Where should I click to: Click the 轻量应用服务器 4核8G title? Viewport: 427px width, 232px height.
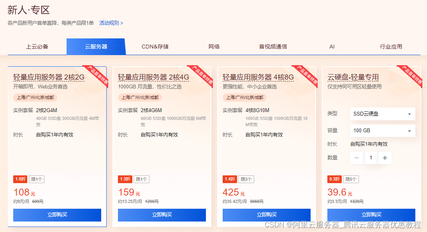point(258,77)
